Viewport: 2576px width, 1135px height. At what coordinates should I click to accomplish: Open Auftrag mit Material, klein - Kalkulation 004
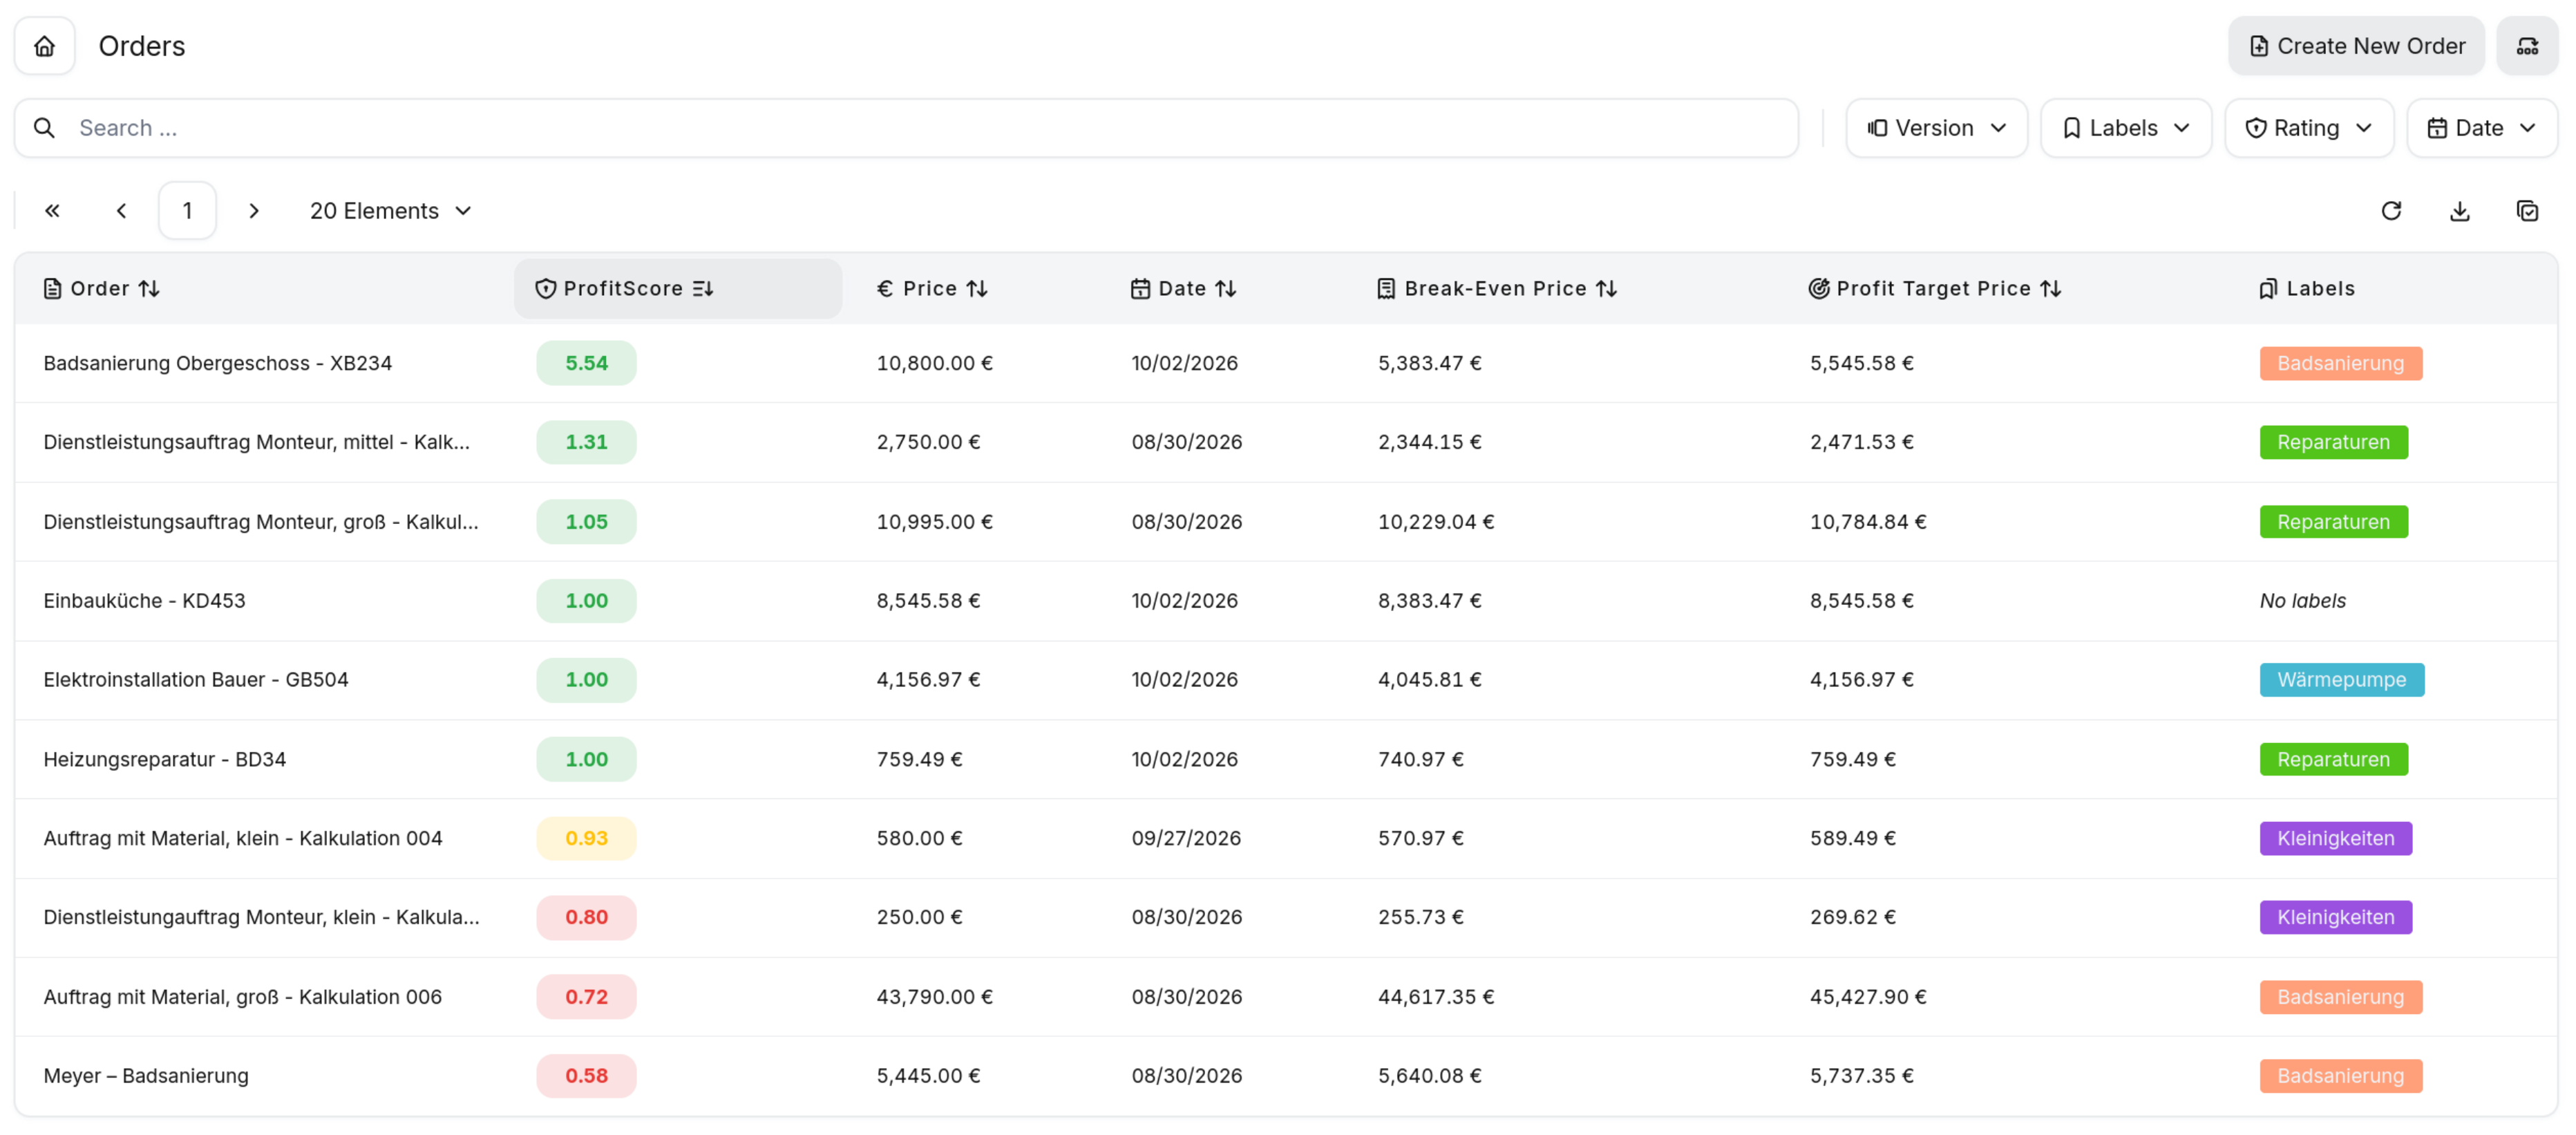point(243,838)
